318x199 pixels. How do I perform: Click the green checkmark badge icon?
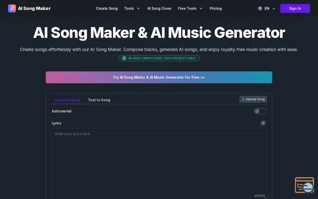click(x=124, y=58)
